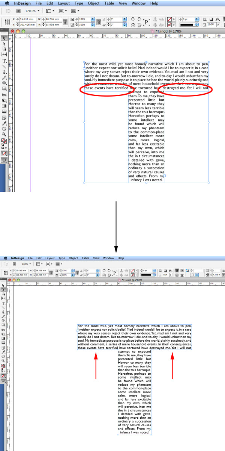Click the rotate 90° clockwise icon, top control panel
Viewport: 225px width, 451px height.
tap(133, 19)
